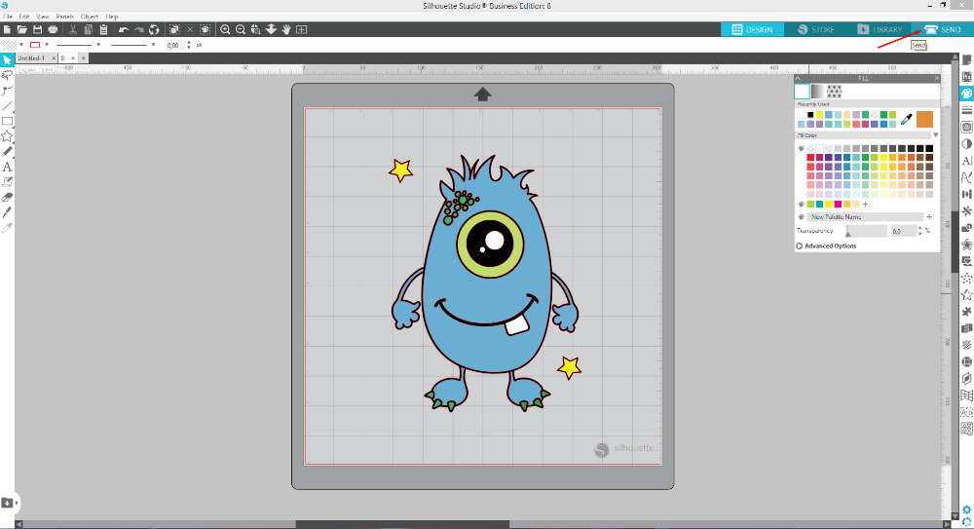Open the View menu

tap(43, 17)
